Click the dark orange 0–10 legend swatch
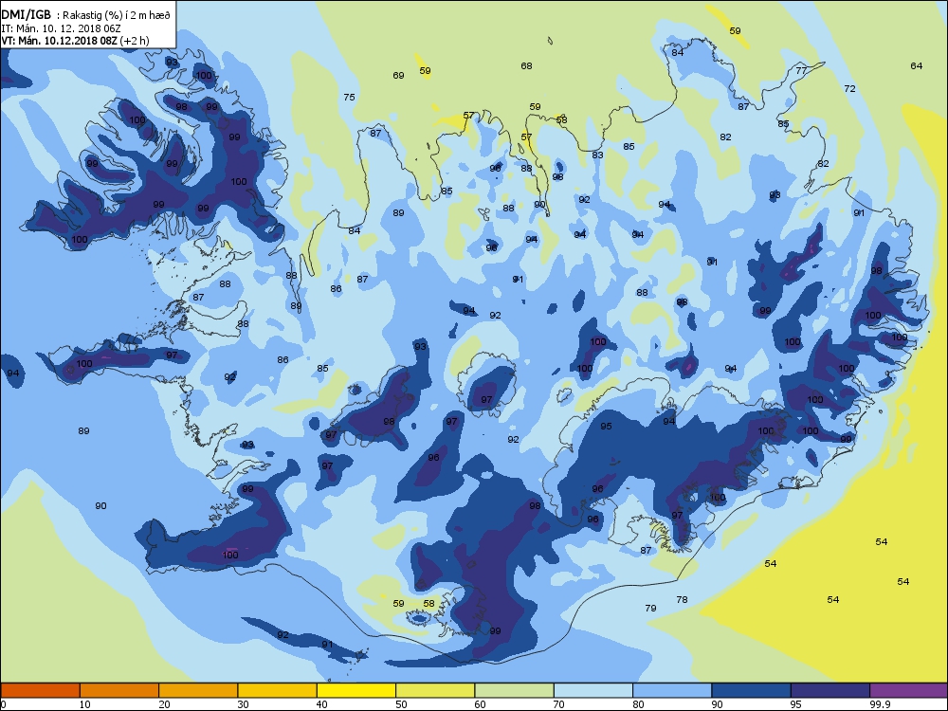The width and height of the screenshot is (948, 711). (40, 690)
